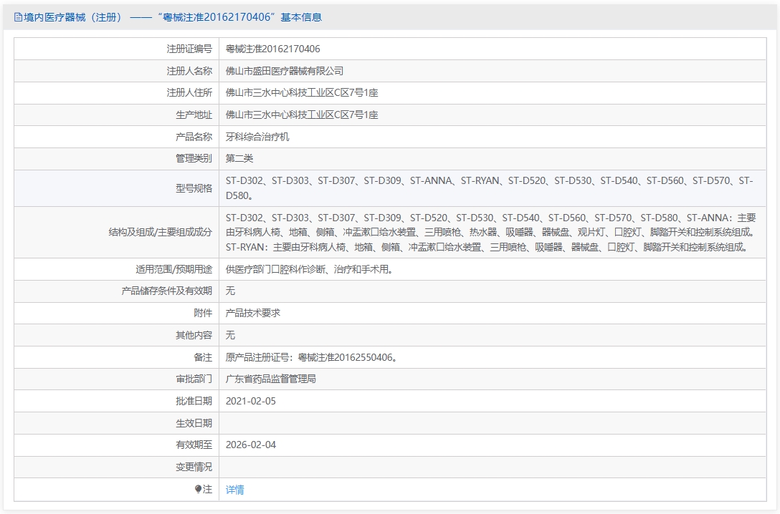The height and width of the screenshot is (514, 780).
Task: Select approval date 2021-02-05
Action: point(251,402)
